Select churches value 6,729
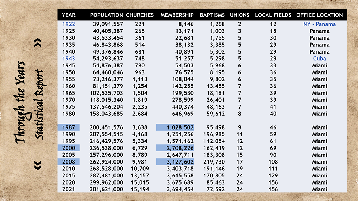The image size is (358, 201). pos(140,148)
